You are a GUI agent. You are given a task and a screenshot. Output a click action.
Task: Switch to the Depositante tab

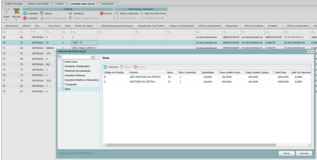pos(107,4)
